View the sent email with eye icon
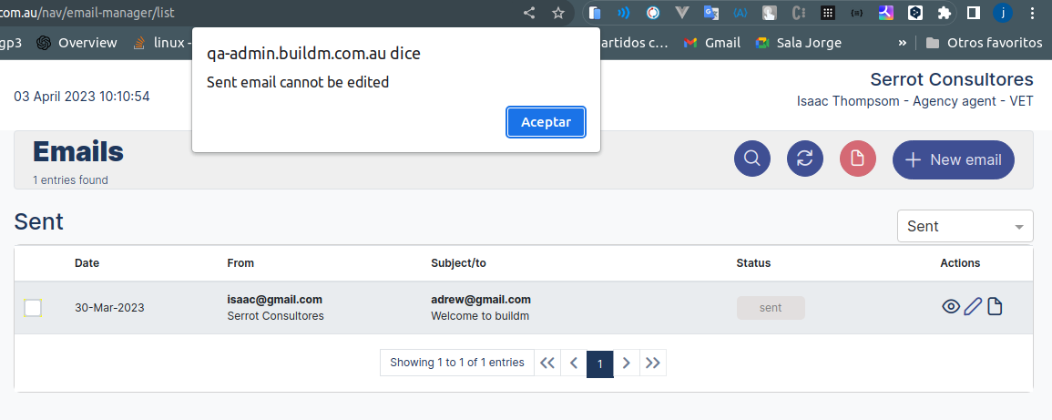 tap(951, 307)
